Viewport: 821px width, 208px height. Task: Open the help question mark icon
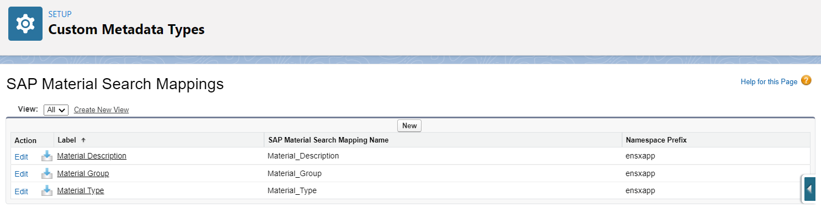pyautogui.click(x=806, y=81)
